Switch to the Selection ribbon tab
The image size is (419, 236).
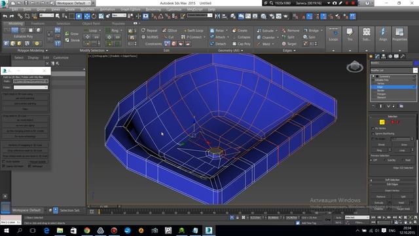tap(63, 24)
